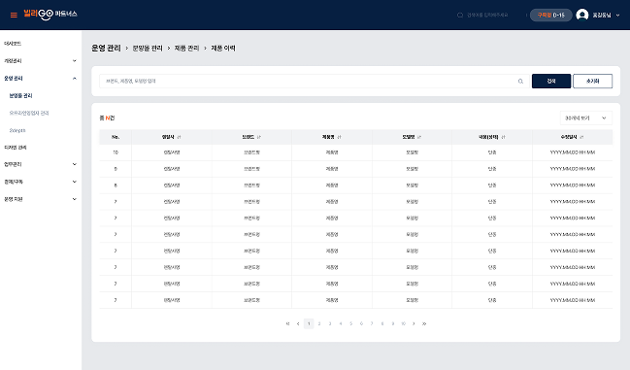Screen dimensions: 630x370
Task: Open 디자인 관리 in the sidebar
Action: 16,148
